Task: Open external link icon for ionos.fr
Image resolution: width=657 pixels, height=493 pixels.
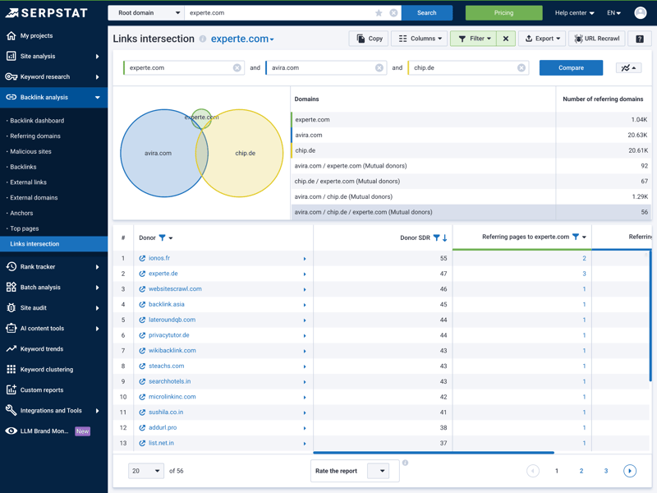Action: pos(142,259)
